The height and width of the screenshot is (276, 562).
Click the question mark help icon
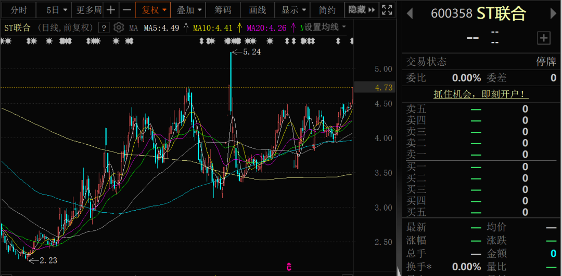tap(104, 28)
